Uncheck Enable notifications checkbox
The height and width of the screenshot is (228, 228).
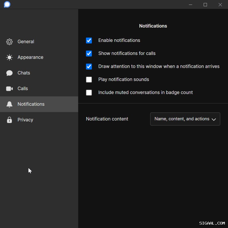89,40
